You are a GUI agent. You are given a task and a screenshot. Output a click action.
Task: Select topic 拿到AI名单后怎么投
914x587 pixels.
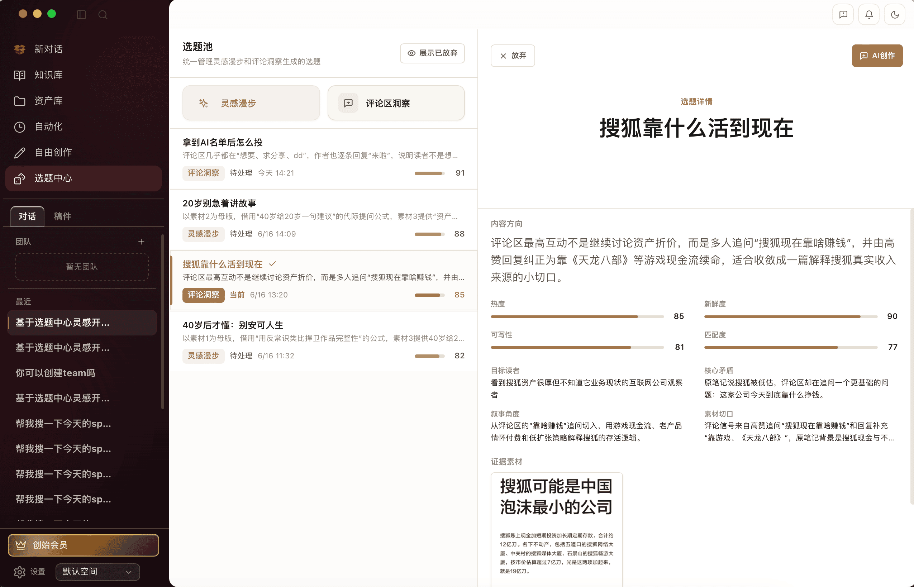point(324,158)
